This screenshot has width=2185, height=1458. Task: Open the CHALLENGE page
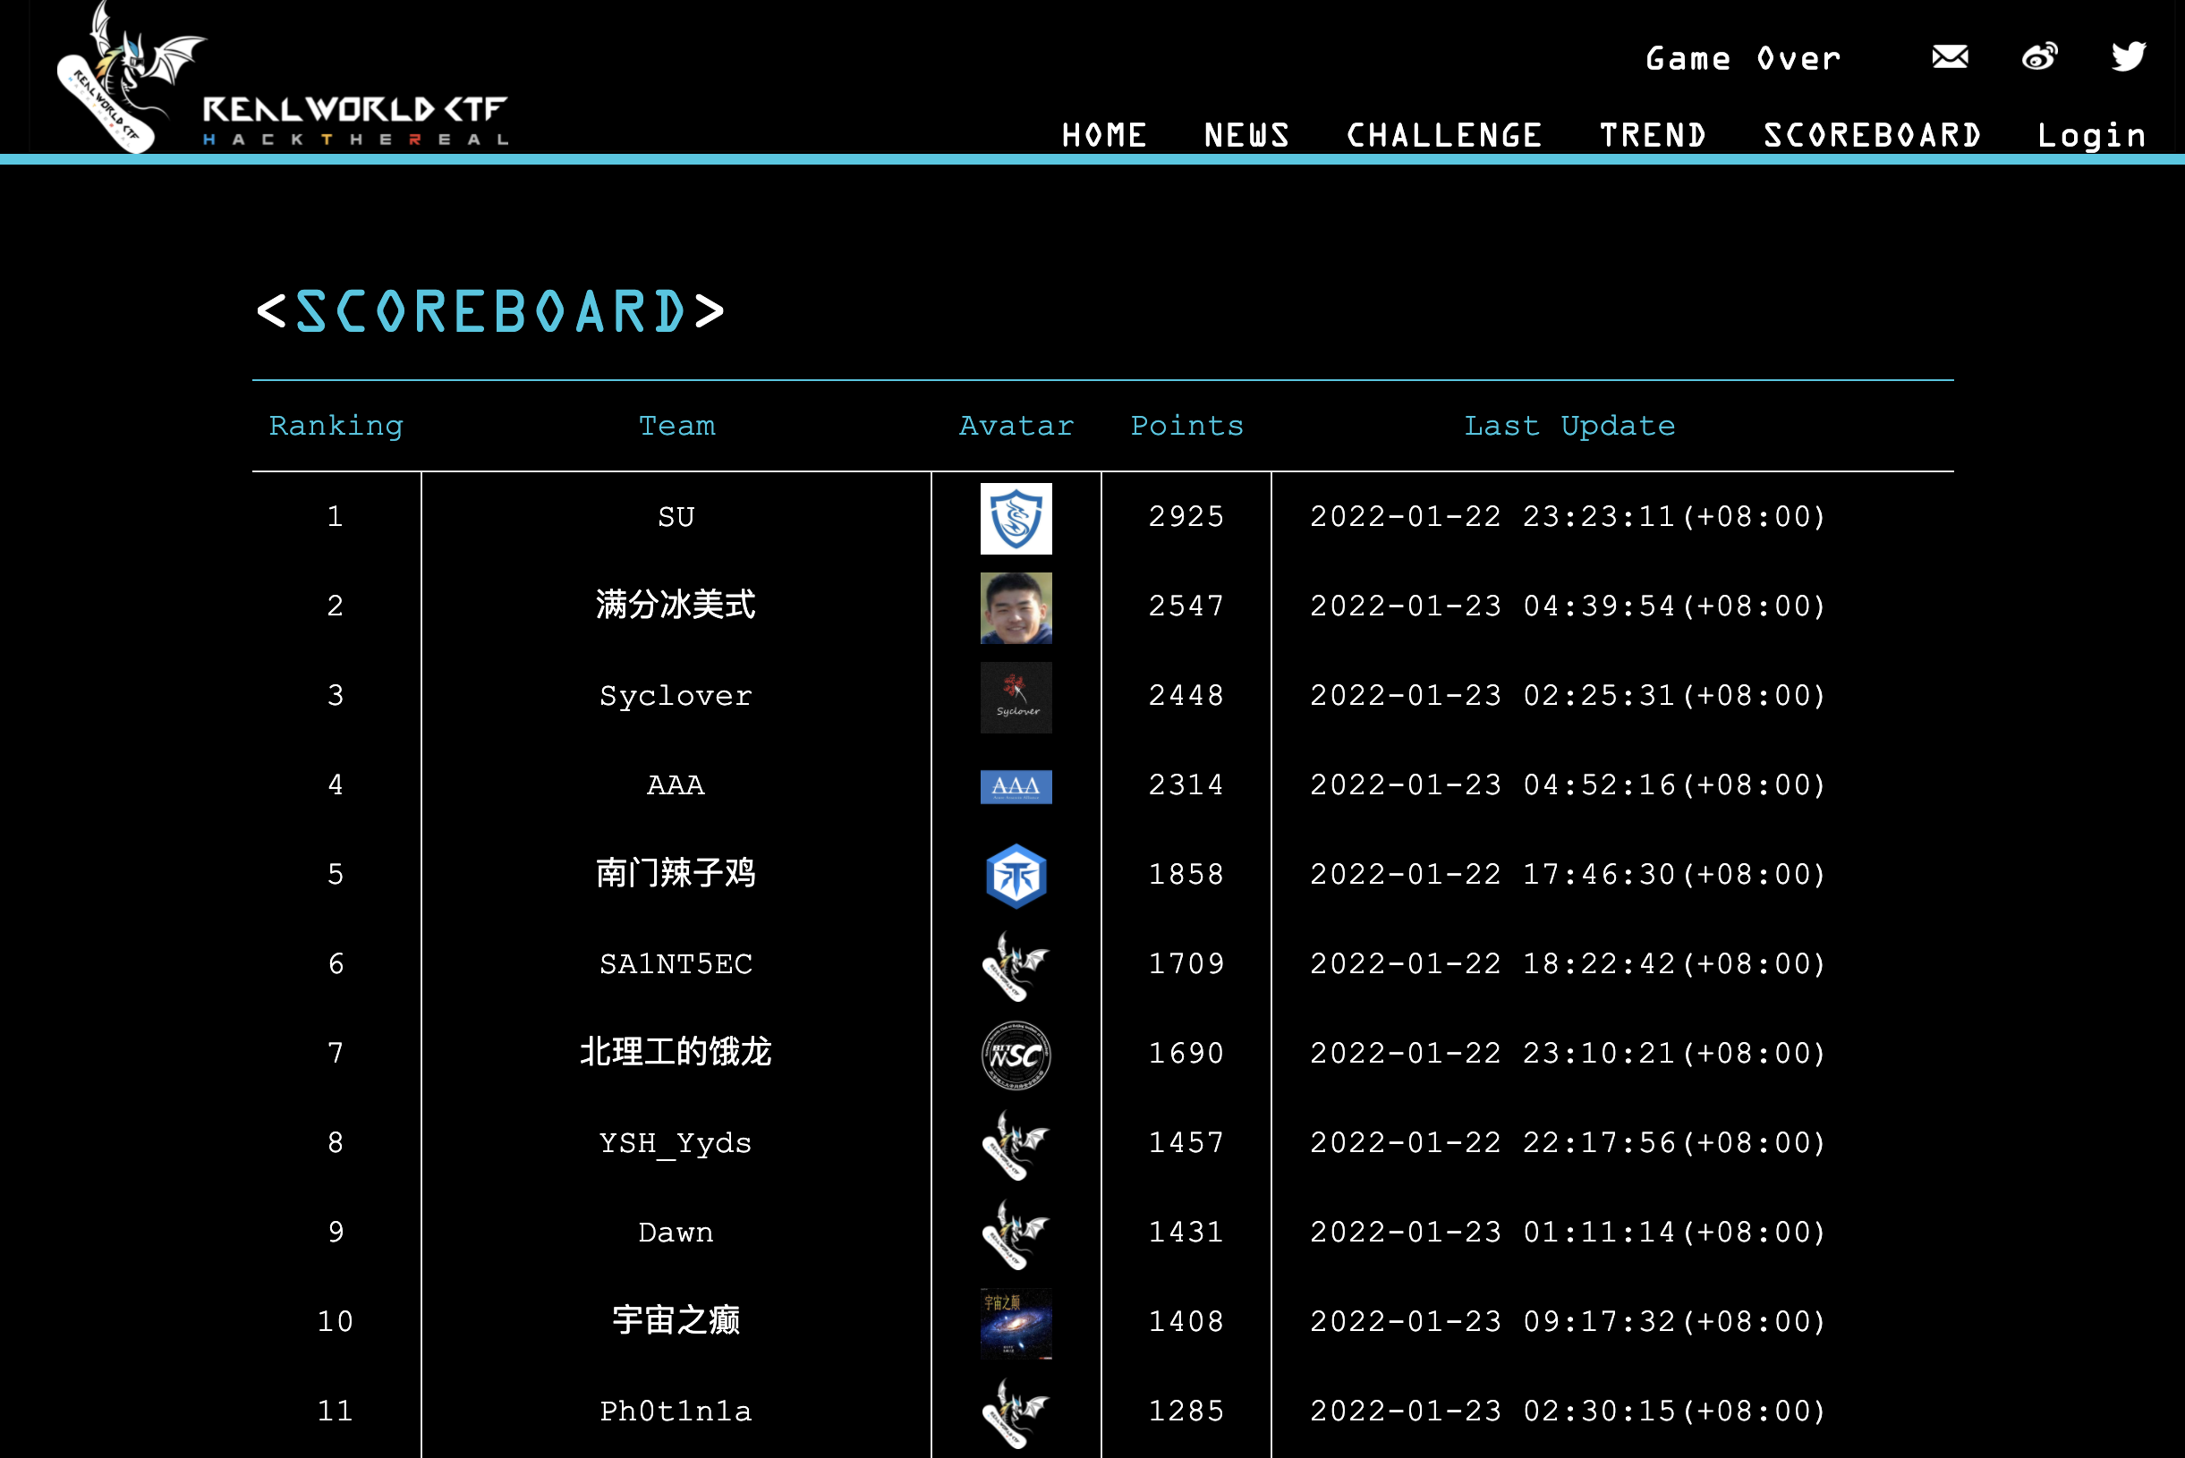click(x=1443, y=136)
